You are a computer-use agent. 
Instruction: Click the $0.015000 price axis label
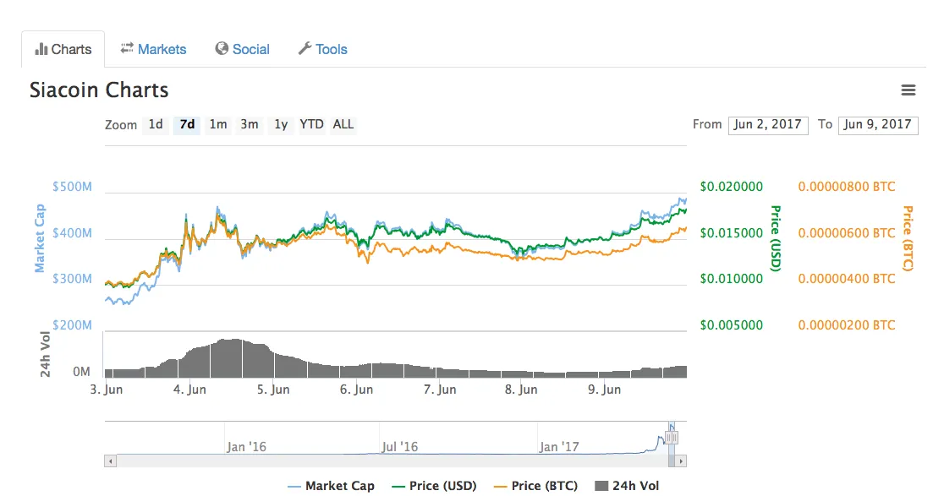pos(732,233)
